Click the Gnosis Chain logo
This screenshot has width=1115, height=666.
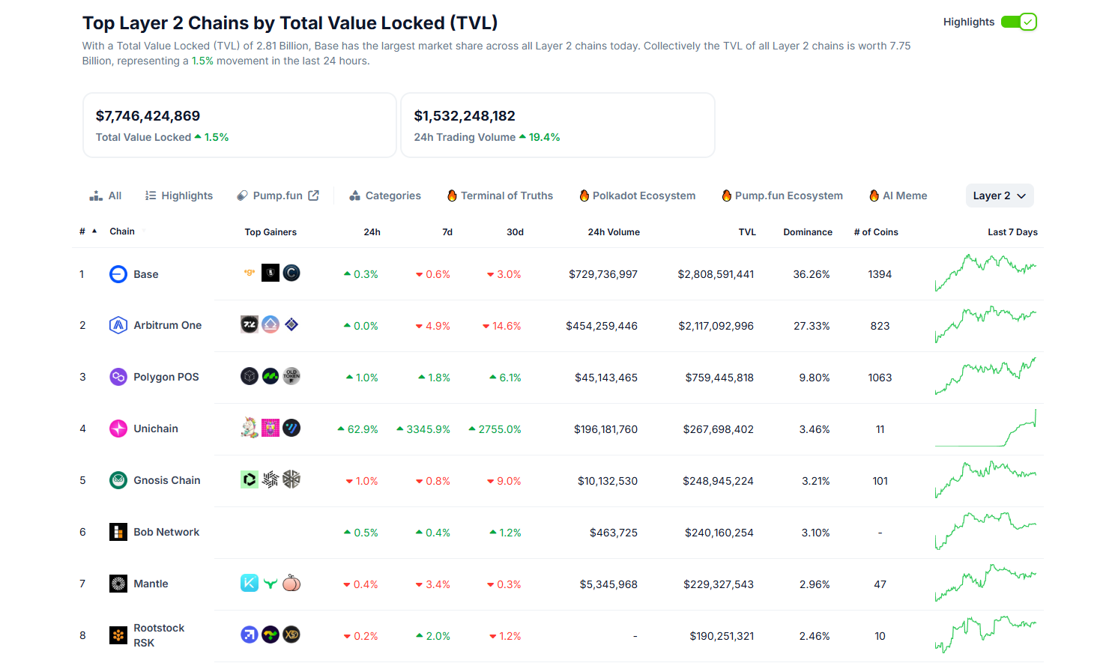[118, 480]
